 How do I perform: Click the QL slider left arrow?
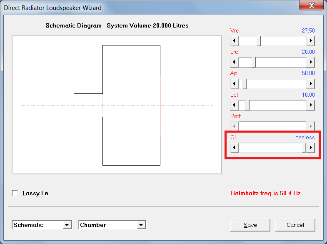(x=235, y=148)
